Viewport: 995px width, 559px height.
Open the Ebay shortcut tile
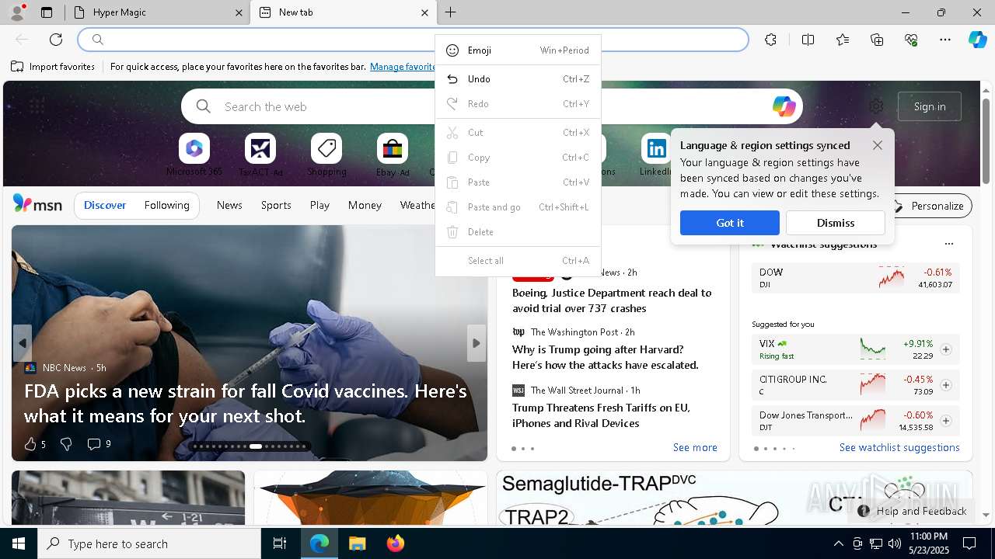point(393,155)
